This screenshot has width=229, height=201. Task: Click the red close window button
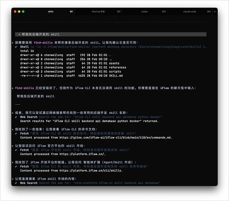15,12
